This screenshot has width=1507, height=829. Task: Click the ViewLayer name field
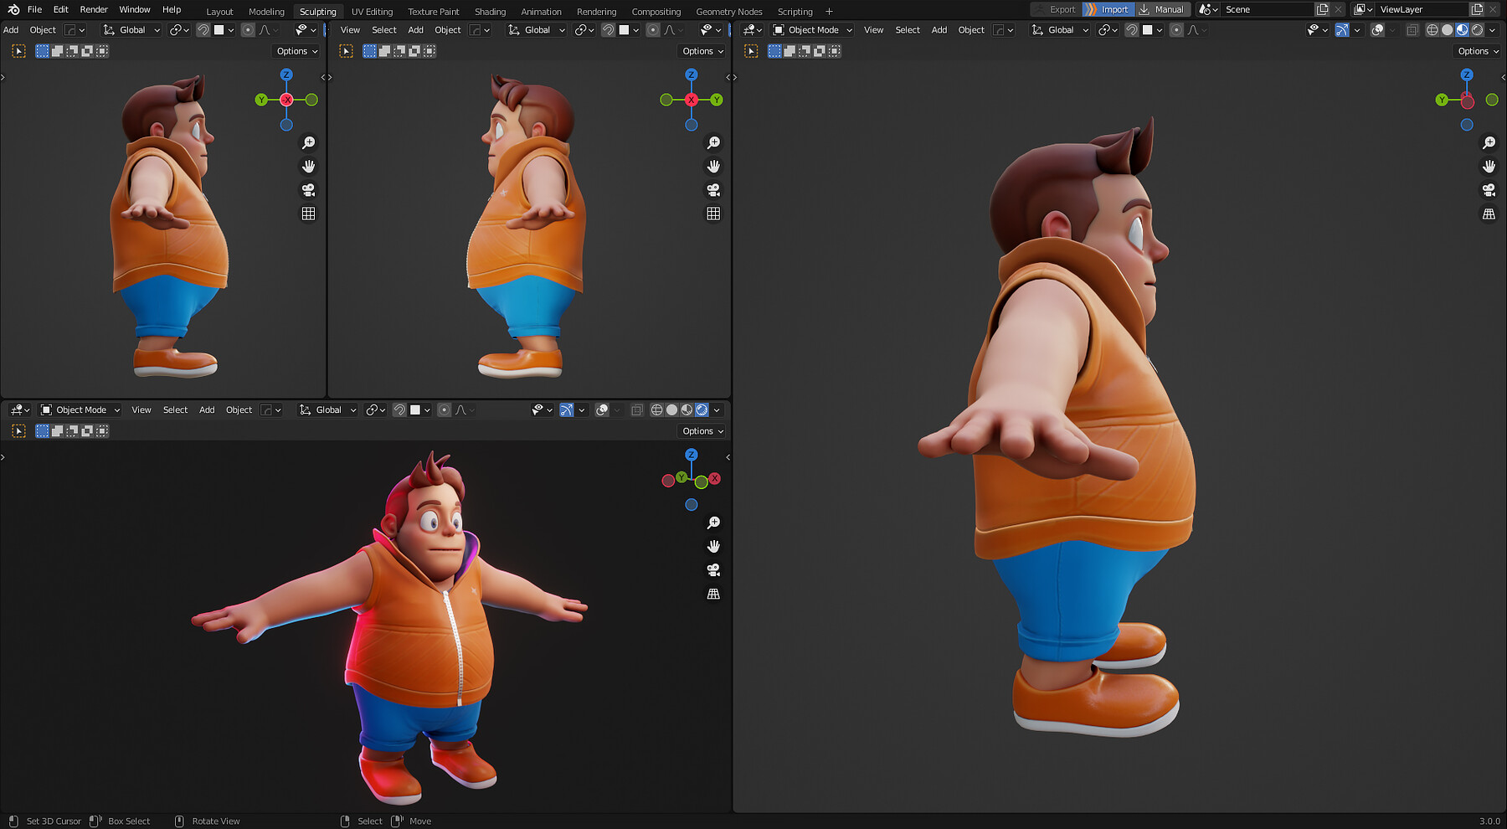click(1422, 9)
